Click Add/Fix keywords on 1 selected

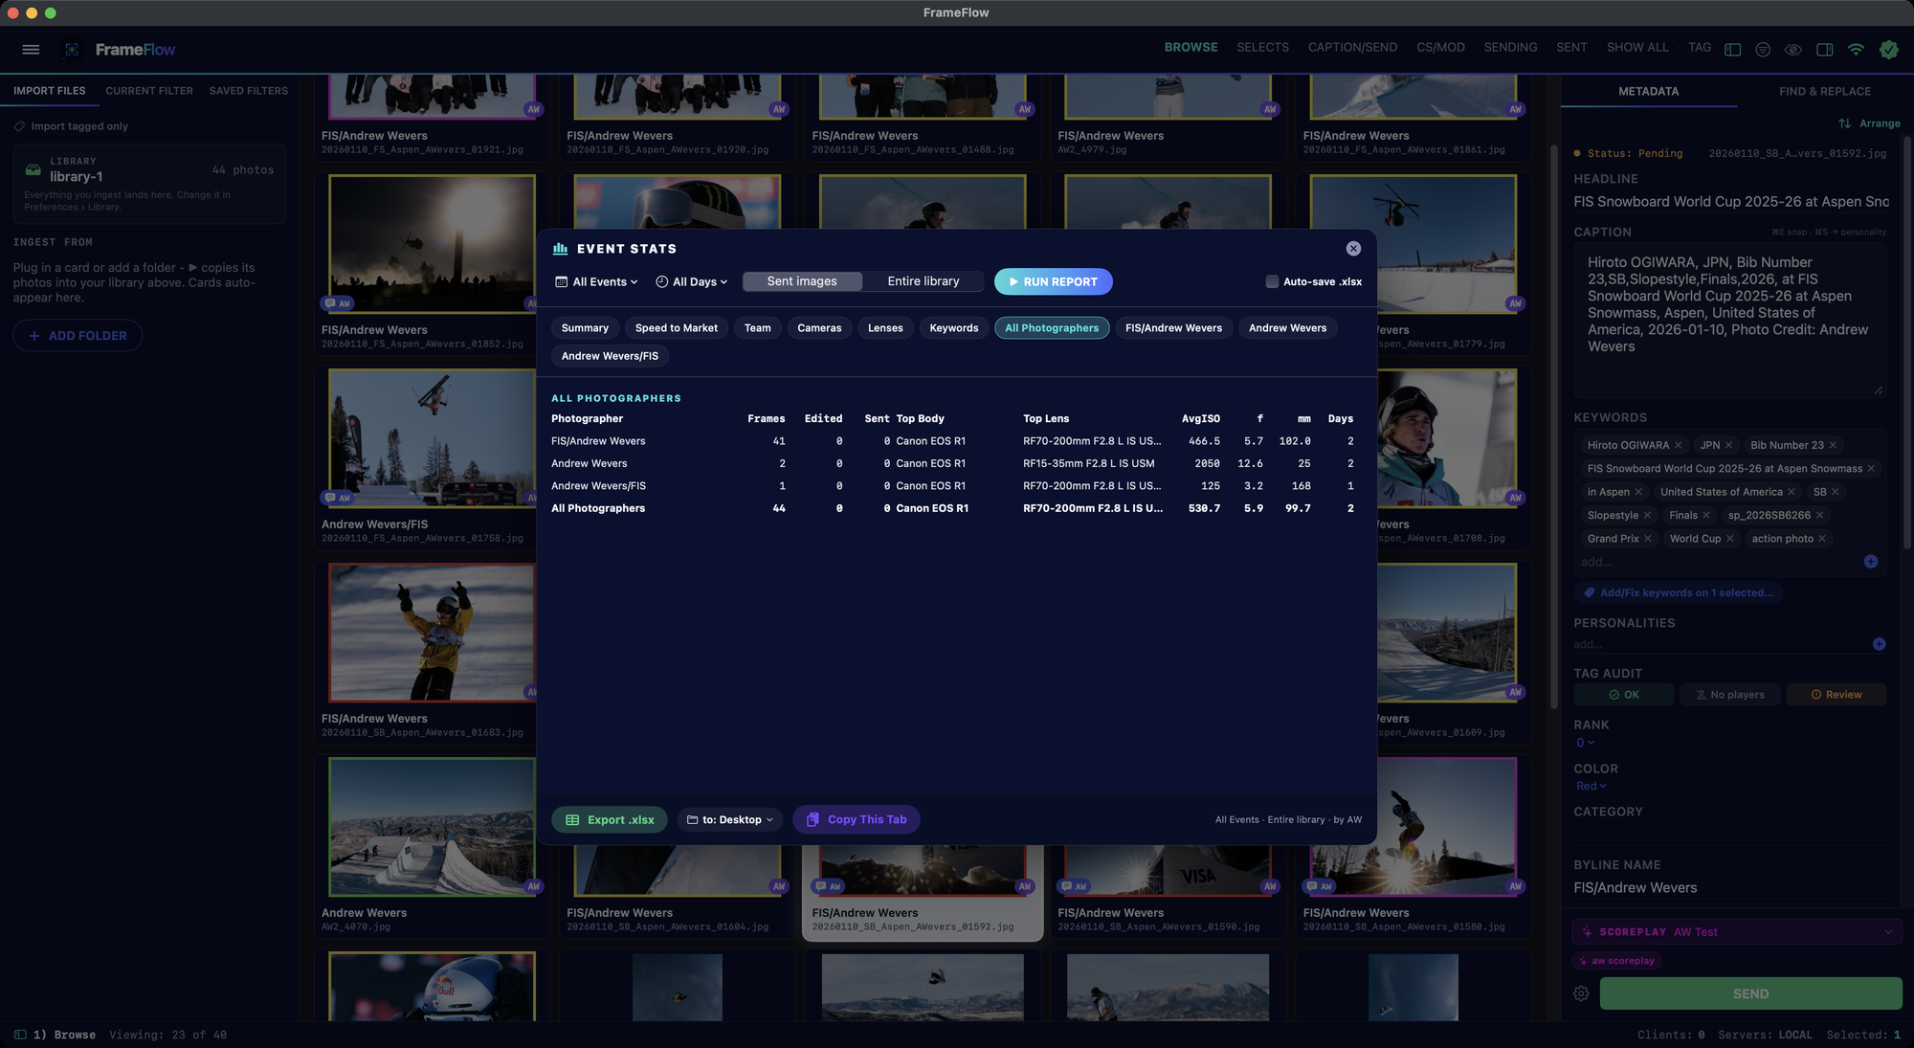(x=1679, y=593)
